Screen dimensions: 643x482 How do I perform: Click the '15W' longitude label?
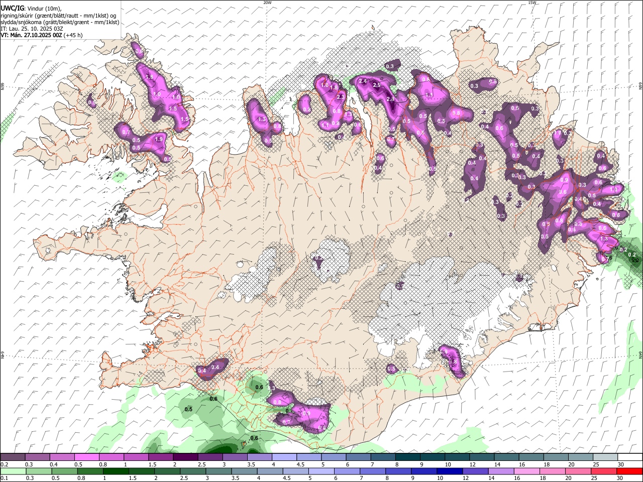tap(532, 3)
